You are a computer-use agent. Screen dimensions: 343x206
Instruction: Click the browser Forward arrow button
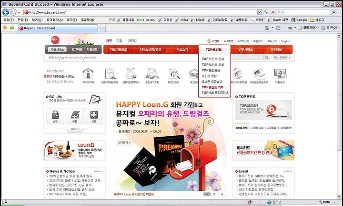click(13, 12)
